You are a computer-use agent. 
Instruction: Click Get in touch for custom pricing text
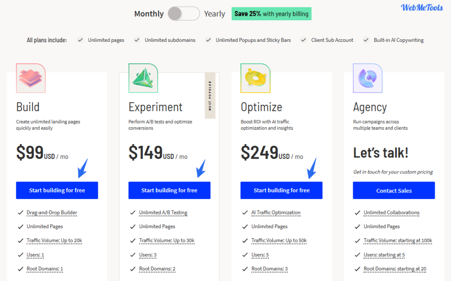tap(393, 172)
